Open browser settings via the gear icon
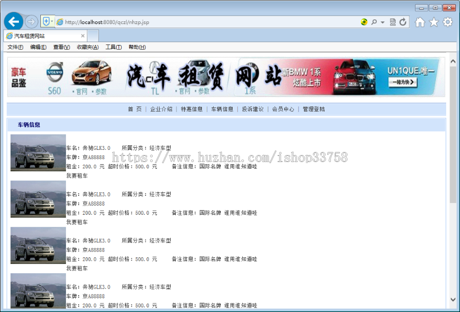 pyautogui.click(x=447, y=22)
